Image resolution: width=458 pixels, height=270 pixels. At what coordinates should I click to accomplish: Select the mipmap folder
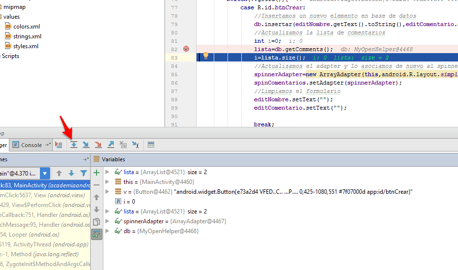click(x=14, y=7)
